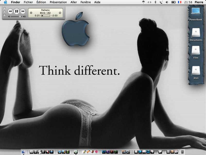
Task: Open the Bluetooth status menu
Action: click(x=156, y=2)
